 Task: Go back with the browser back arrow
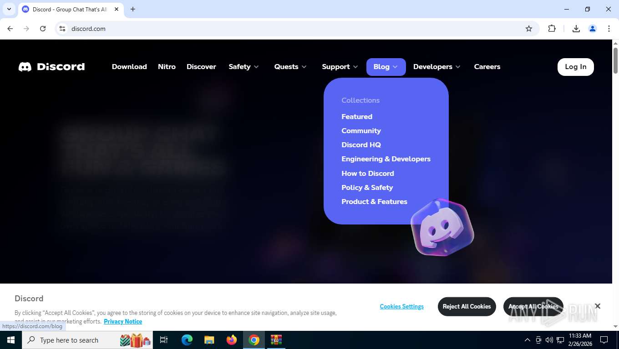coord(10,29)
